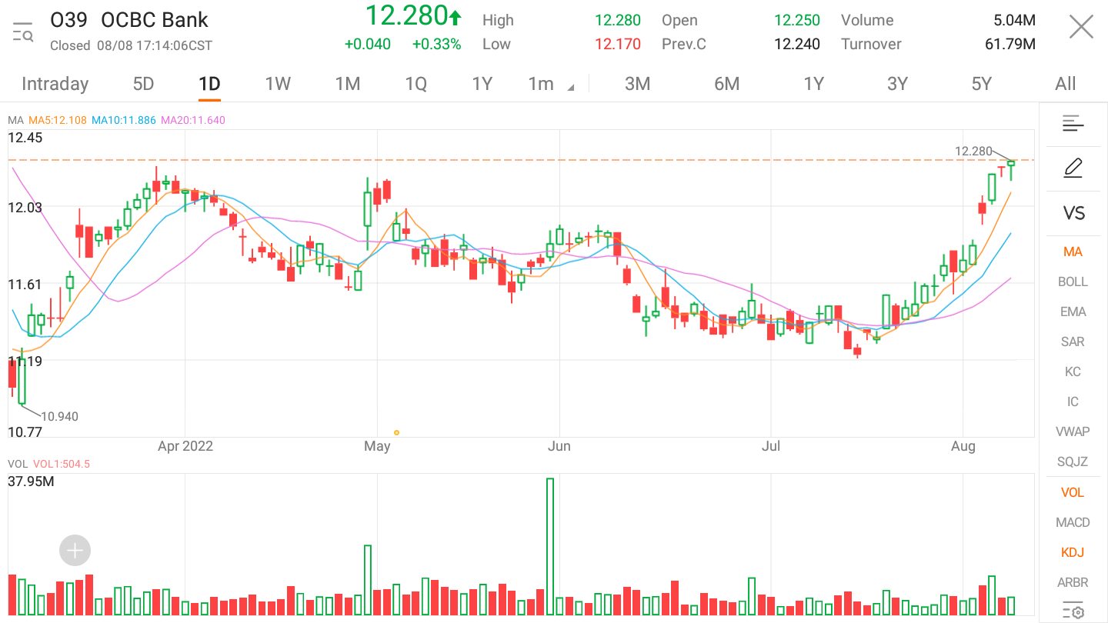Image resolution: width=1108 pixels, height=623 pixels.
Task: Enable the MACD sub-indicator
Action: 1073,522
